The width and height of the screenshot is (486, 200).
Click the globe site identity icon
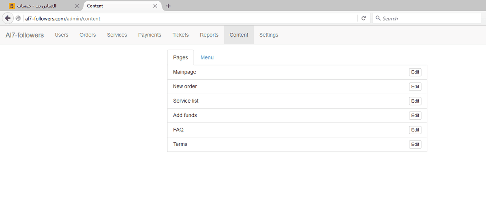pos(18,18)
